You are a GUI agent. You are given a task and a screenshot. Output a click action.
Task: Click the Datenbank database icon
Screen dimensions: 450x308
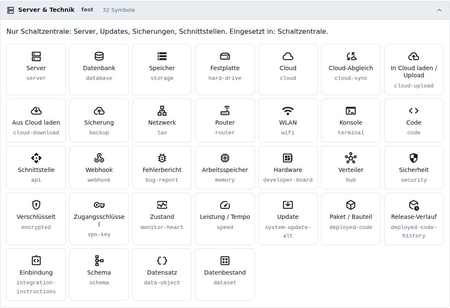coord(99,56)
